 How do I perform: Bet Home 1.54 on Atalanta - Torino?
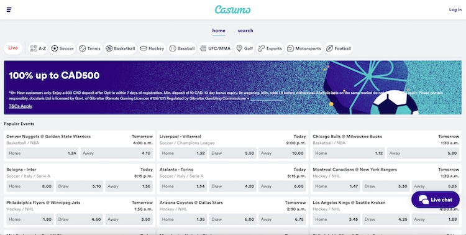point(183,187)
